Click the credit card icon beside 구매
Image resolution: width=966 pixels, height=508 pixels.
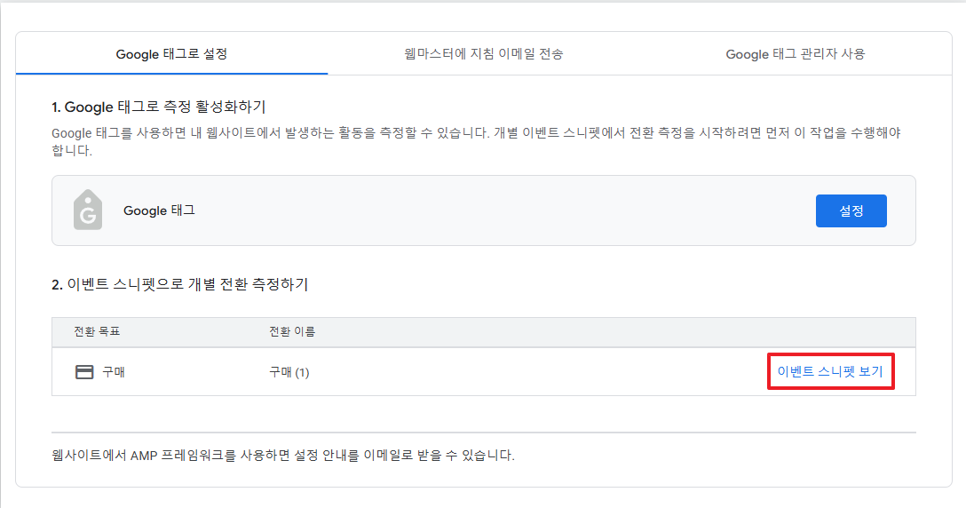(x=84, y=372)
